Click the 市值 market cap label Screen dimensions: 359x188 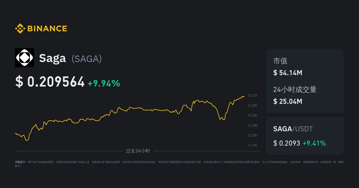point(280,61)
